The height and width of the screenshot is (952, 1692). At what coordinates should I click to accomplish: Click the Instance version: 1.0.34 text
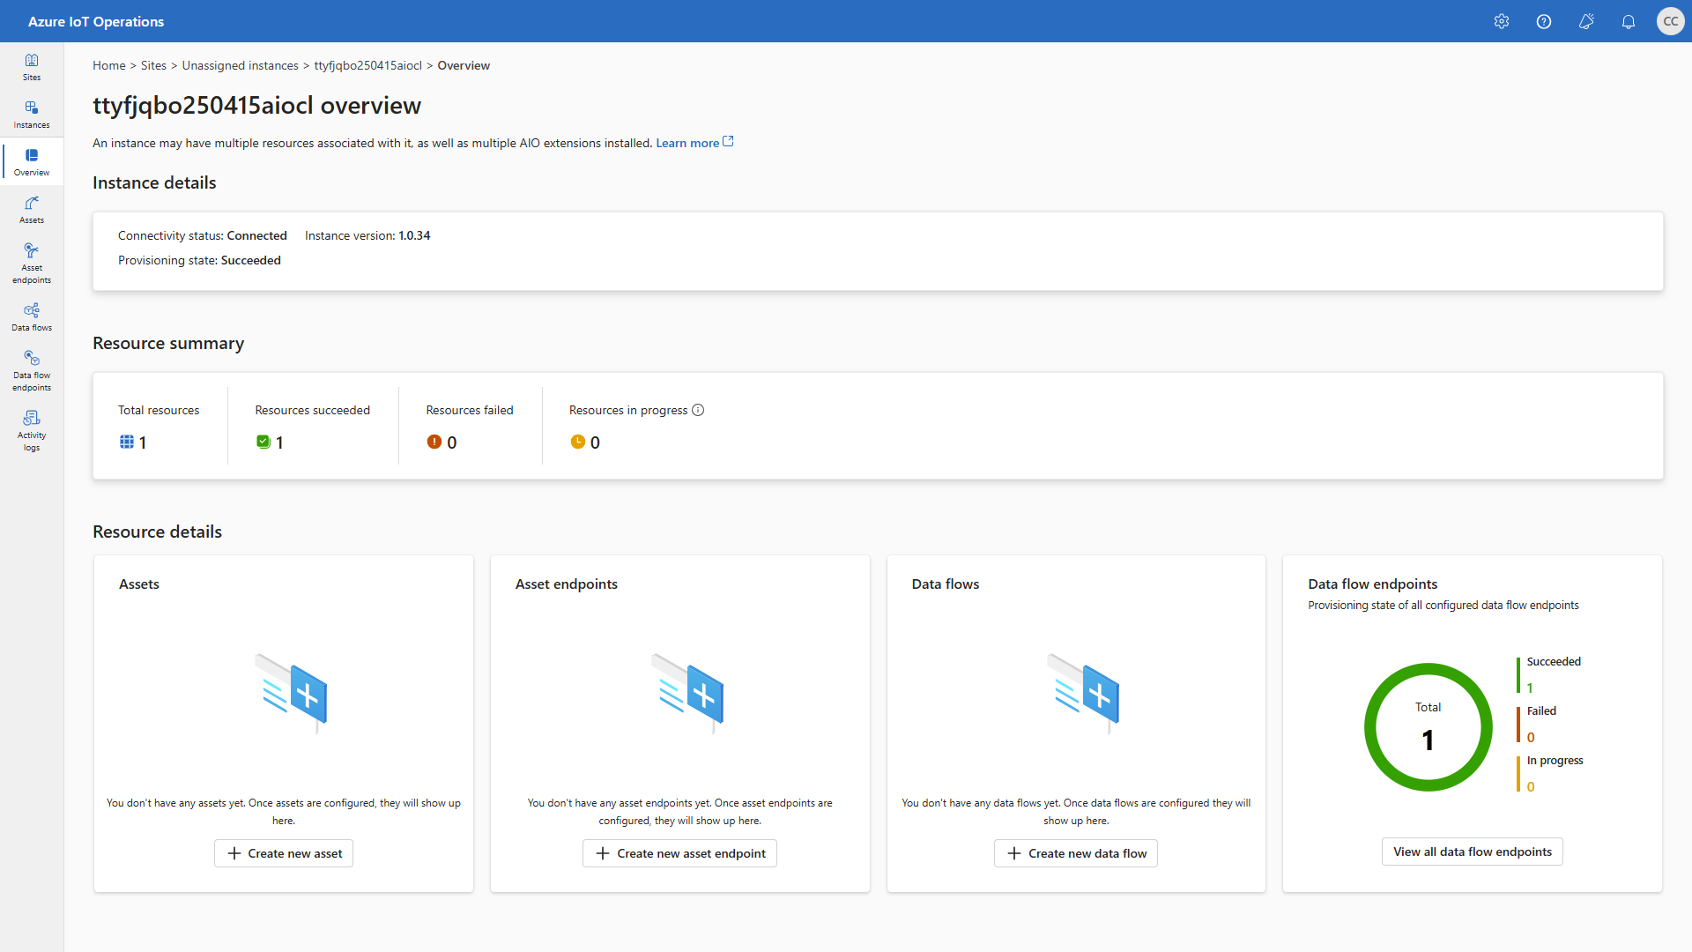point(367,235)
